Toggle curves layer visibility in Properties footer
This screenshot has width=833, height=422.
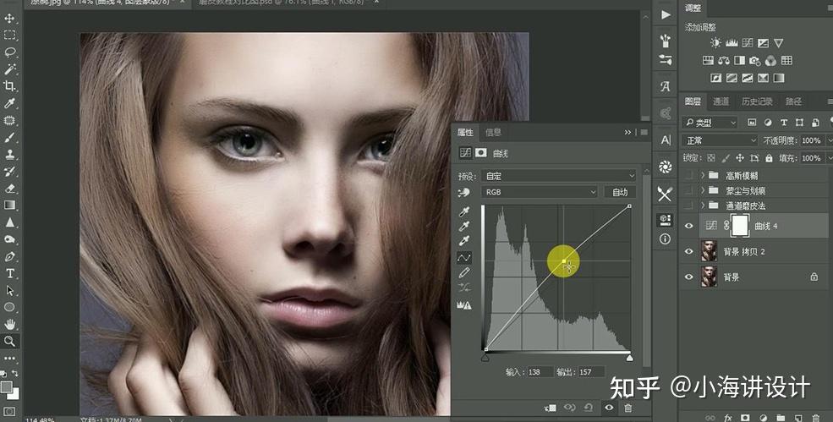coord(609,408)
